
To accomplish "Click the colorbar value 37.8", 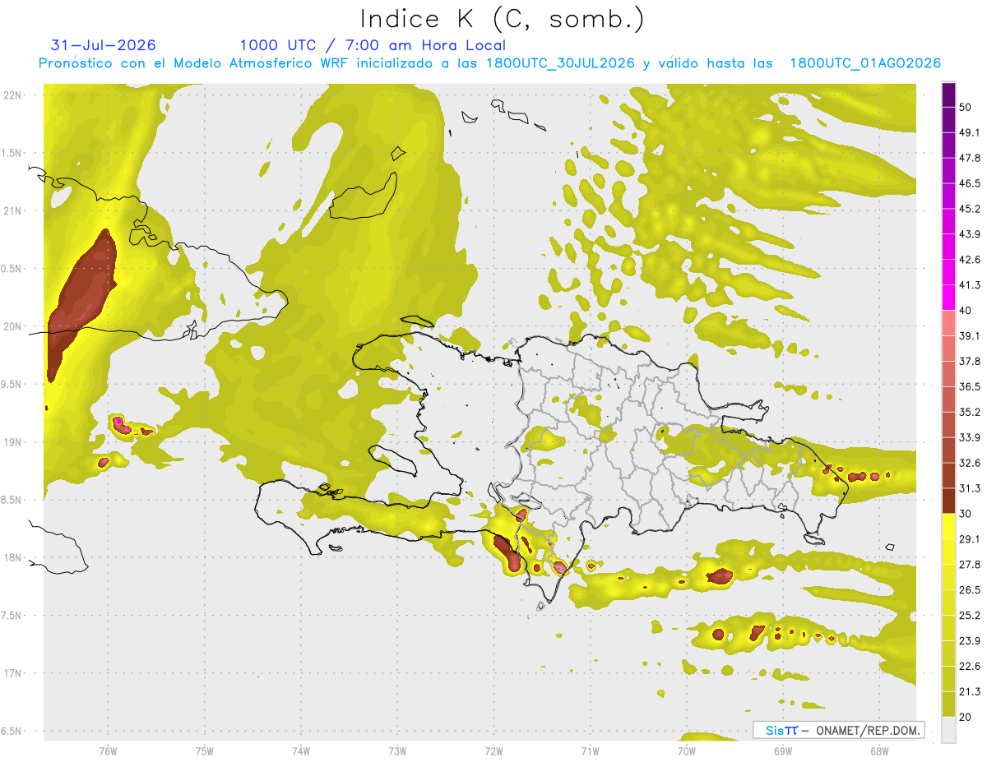I will 970,361.
